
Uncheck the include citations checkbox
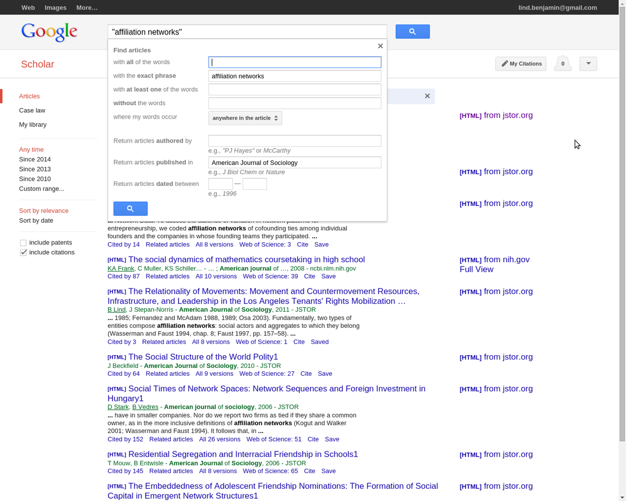23,253
